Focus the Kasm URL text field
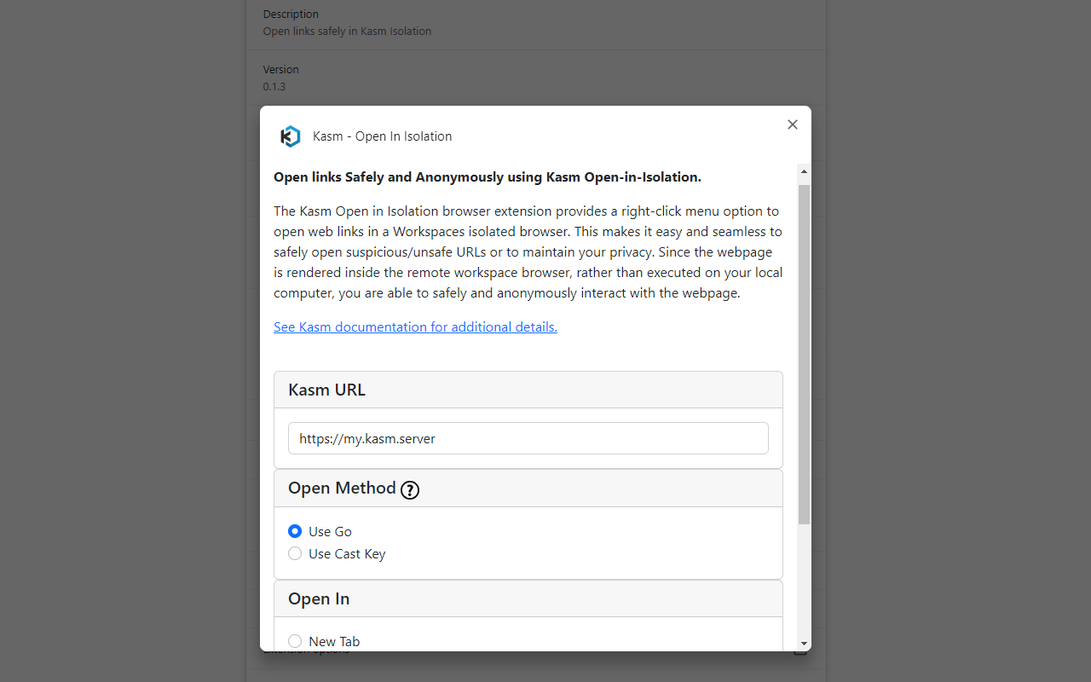Screen dimensions: 1091x682 (528, 438)
